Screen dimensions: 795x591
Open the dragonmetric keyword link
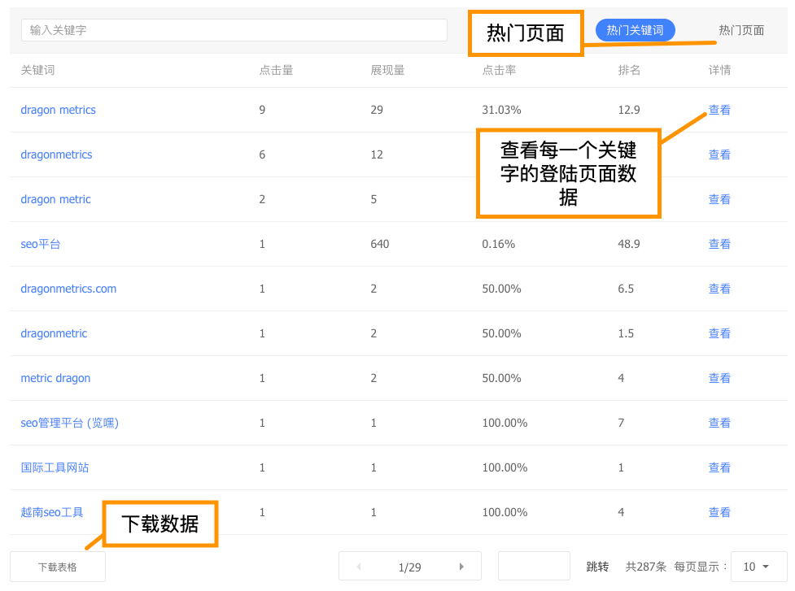(54, 333)
